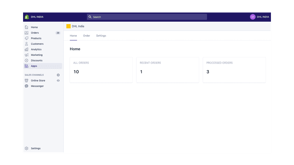Click the Orders count badge 28
This screenshot has height=165, width=294.
click(x=58, y=33)
